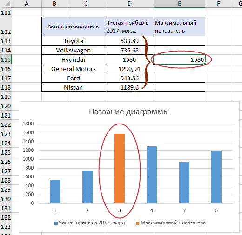Select row 113 header
This screenshot has width=242, height=235.
(6, 41)
